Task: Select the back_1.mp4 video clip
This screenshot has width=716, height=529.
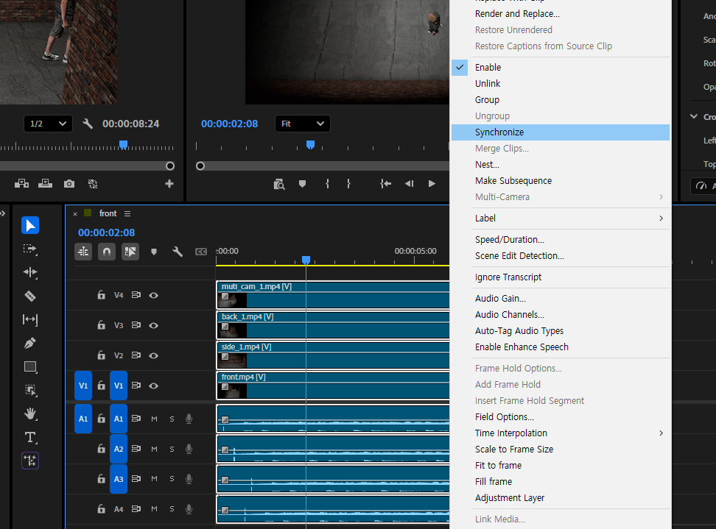Action: tap(333, 325)
